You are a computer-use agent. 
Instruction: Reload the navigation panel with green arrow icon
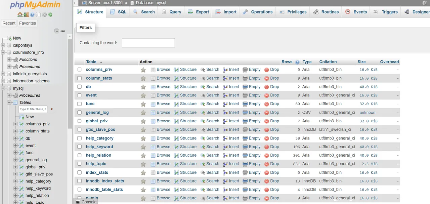(x=50, y=15)
